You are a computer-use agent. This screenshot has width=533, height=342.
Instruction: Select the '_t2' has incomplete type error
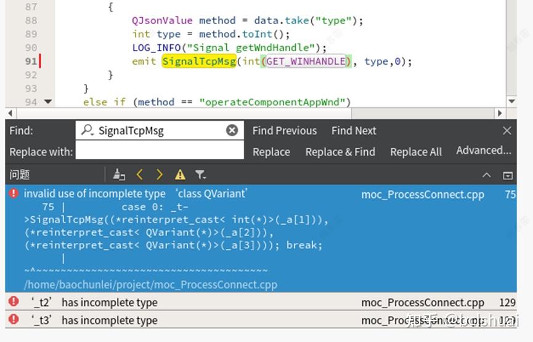click(96, 303)
